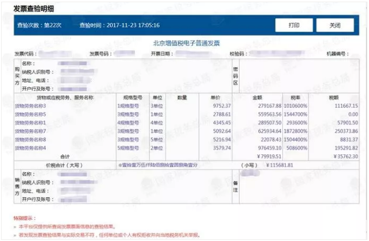
Task: Select tax rate 293600%
Action: pos(297,123)
